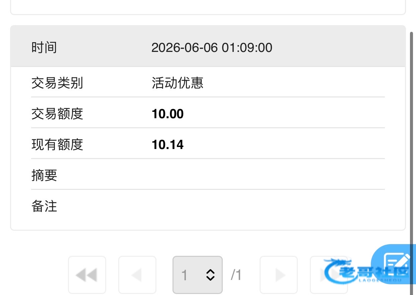Click the 10.14 current balance value
Image resolution: width=416 pixels, height=295 pixels.
[167, 145]
